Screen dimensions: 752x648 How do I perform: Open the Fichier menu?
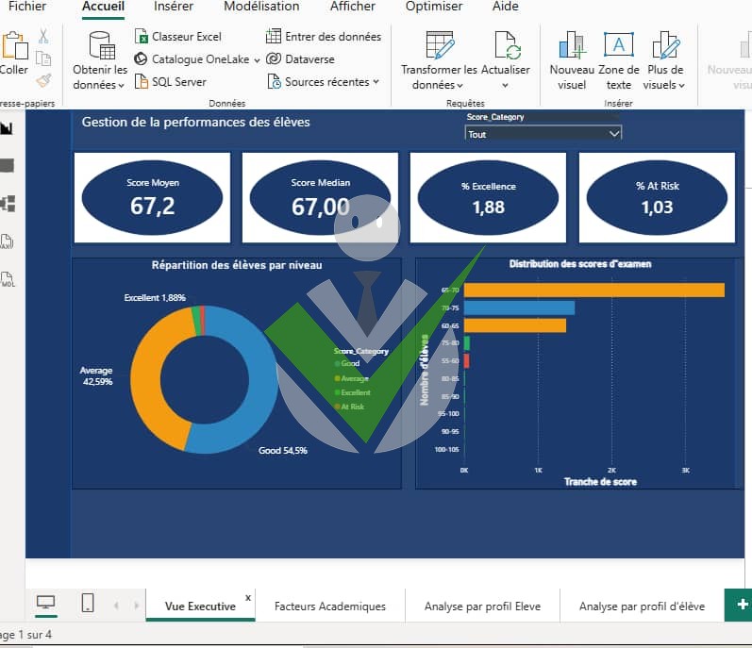point(27,7)
